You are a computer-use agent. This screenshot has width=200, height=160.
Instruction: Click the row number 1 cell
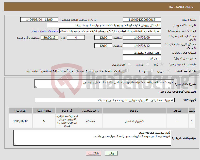[192, 121]
